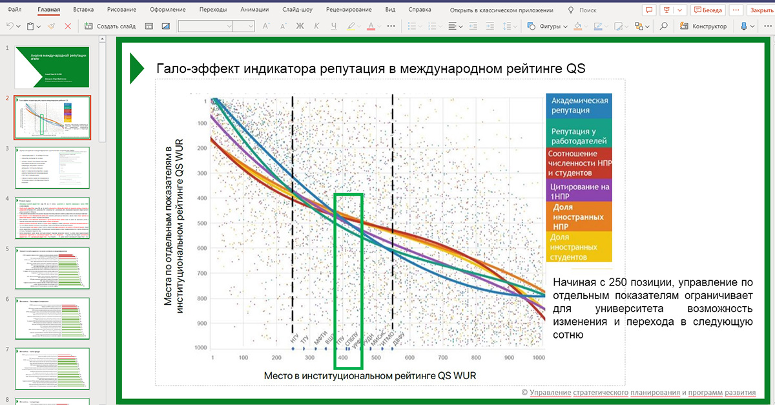Open the Переходы tab

(213, 10)
